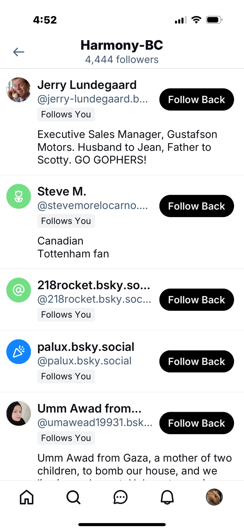Open your profile avatar in bottom bar
The width and height of the screenshot is (244, 531).
(x=214, y=497)
